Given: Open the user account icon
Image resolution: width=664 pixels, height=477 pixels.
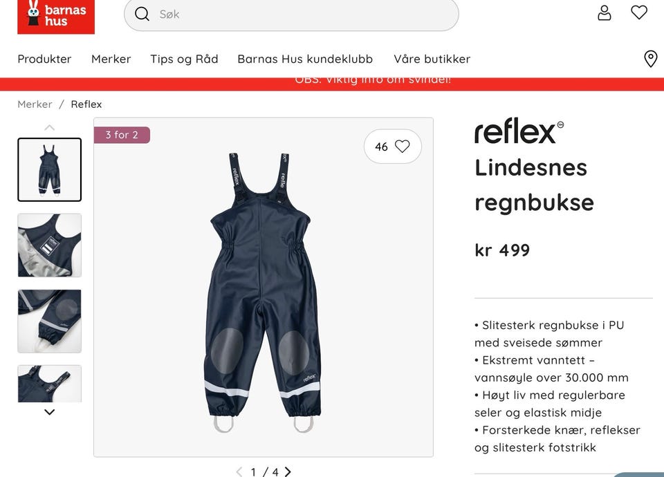Looking at the screenshot, I should (x=605, y=13).
